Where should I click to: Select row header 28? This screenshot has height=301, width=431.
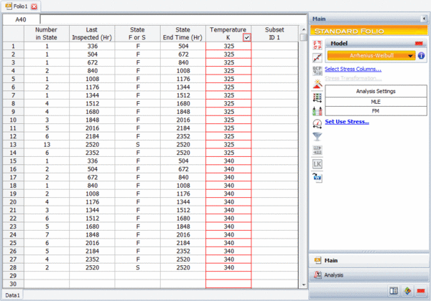point(13,267)
